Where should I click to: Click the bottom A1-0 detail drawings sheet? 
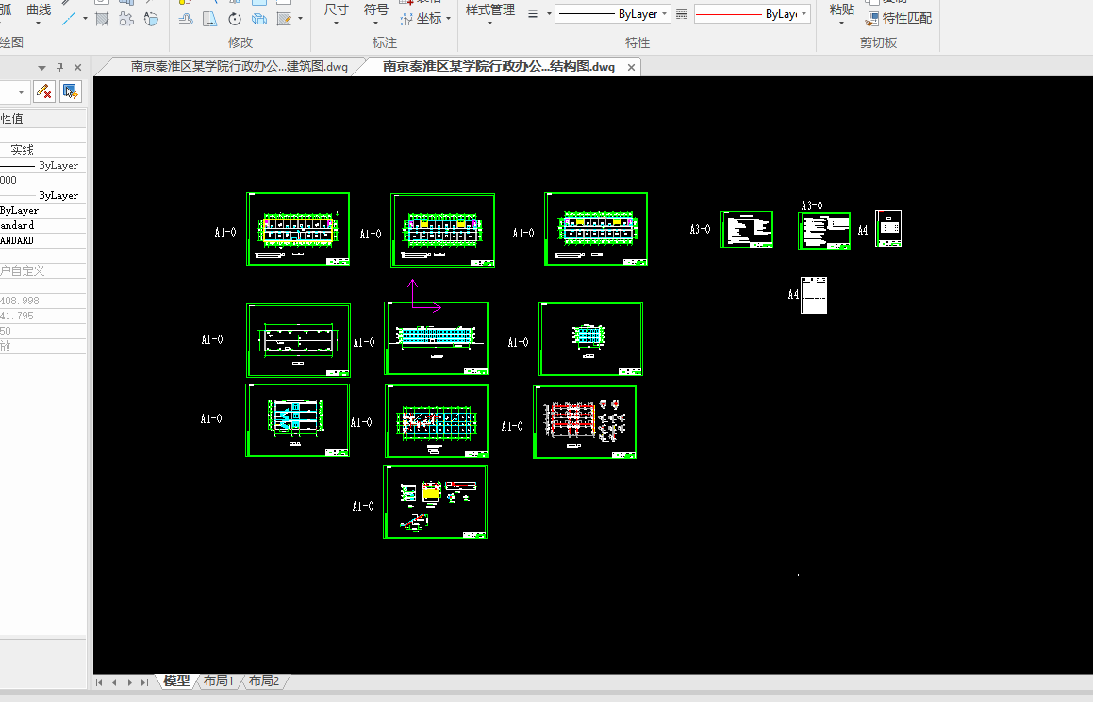[435, 502]
